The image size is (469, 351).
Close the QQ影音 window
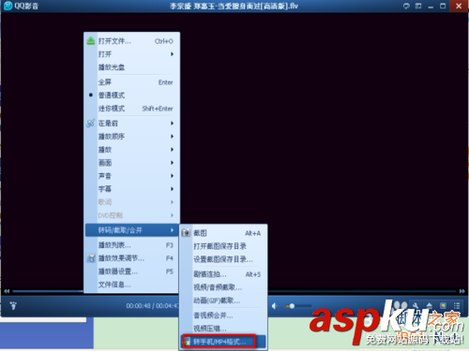[459, 6]
